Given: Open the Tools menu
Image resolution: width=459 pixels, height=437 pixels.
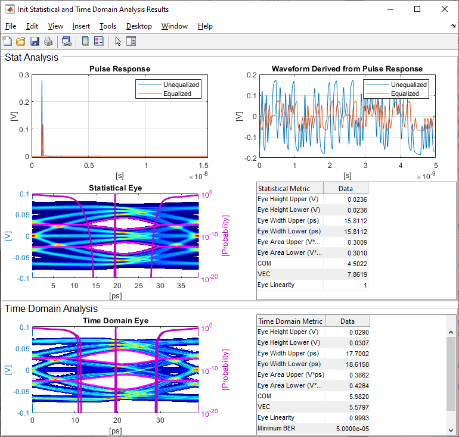Looking at the screenshot, I should pyautogui.click(x=108, y=26).
